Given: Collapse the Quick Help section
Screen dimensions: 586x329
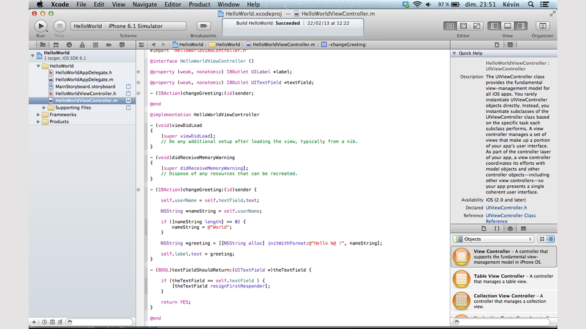Looking at the screenshot, I should coord(454,53).
